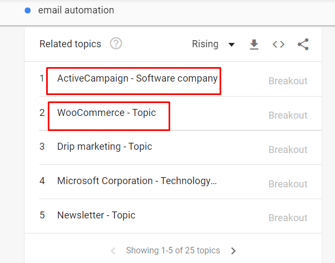Click Breakout value for ActiveCampaign row
This screenshot has width=335, height=263.
click(288, 81)
